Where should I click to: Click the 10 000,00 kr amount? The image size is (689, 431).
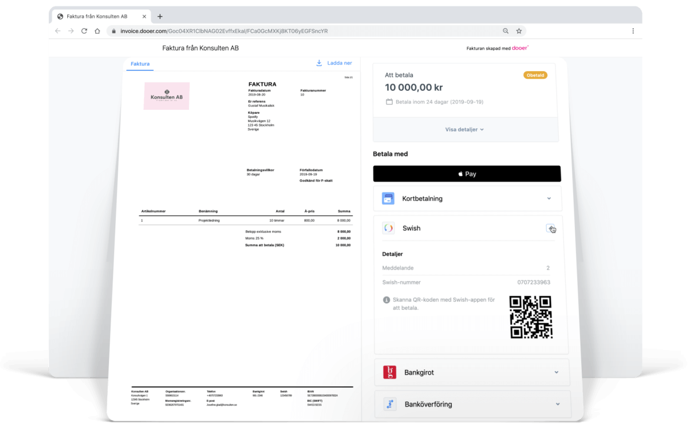(413, 87)
